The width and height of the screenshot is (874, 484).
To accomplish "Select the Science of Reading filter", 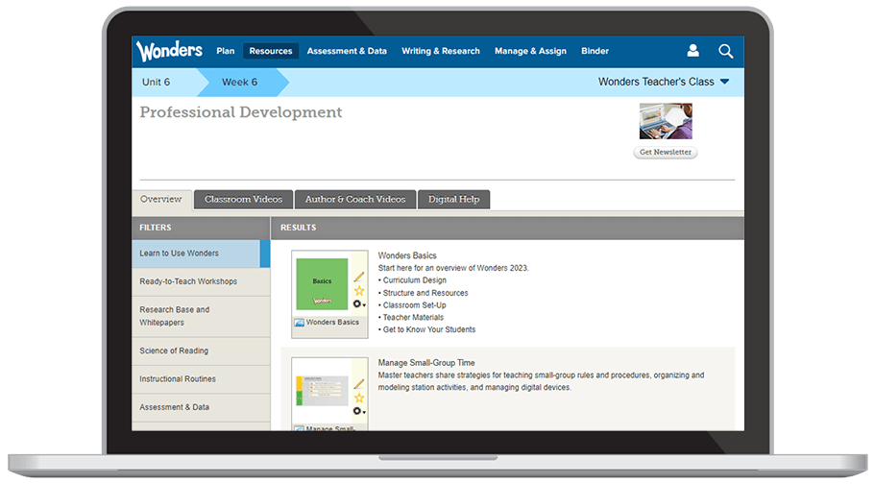I will [x=201, y=351].
